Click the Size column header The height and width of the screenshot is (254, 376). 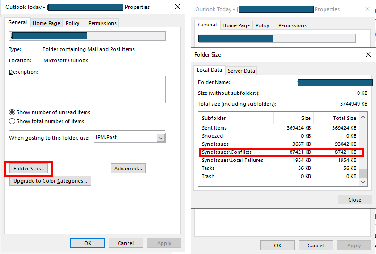coord(293,118)
